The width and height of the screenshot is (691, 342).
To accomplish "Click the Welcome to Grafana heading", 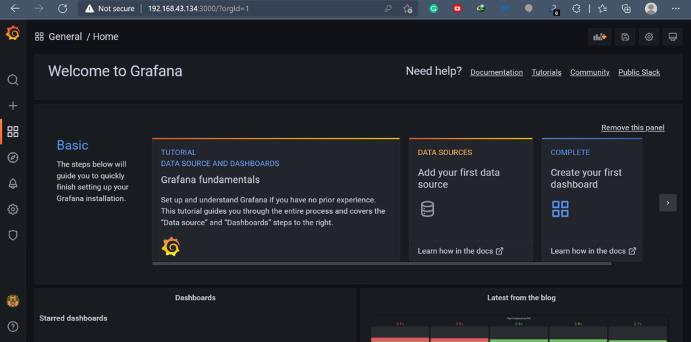I will (x=115, y=72).
